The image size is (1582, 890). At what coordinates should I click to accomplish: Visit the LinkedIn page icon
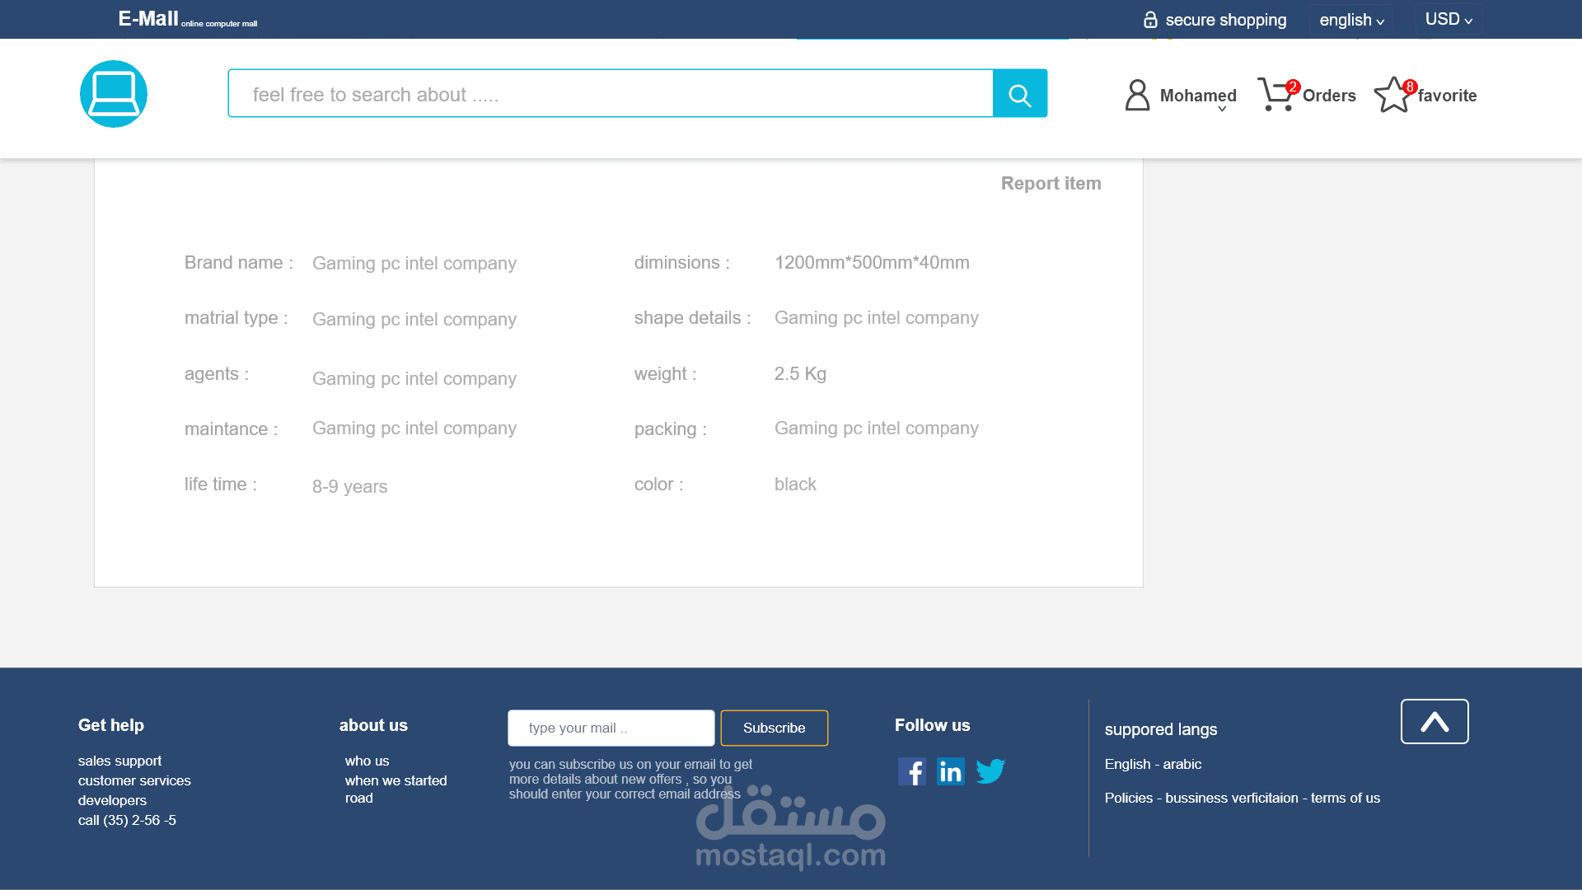pos(951,771)
